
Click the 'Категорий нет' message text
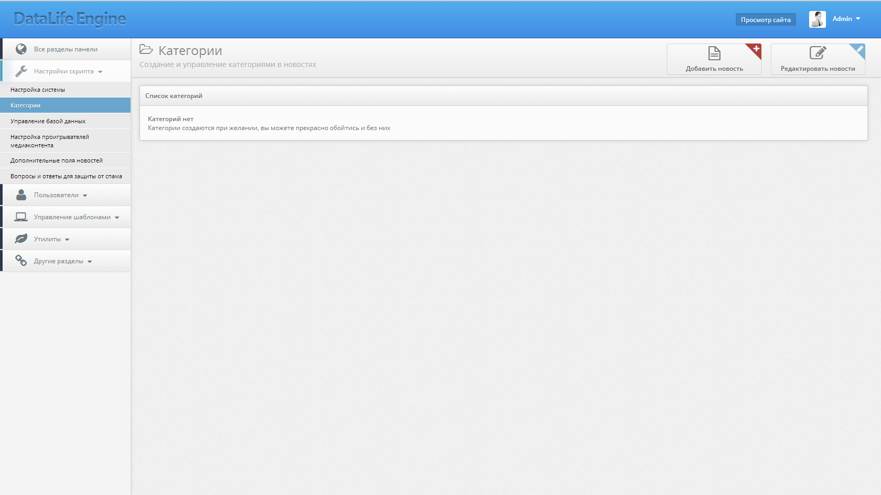(170, 119)
